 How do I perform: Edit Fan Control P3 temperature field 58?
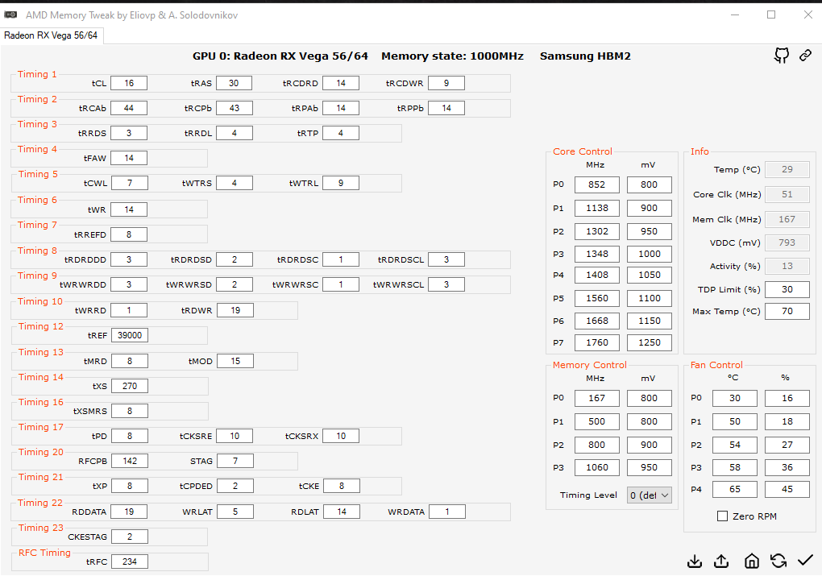[x=734, y=467]
